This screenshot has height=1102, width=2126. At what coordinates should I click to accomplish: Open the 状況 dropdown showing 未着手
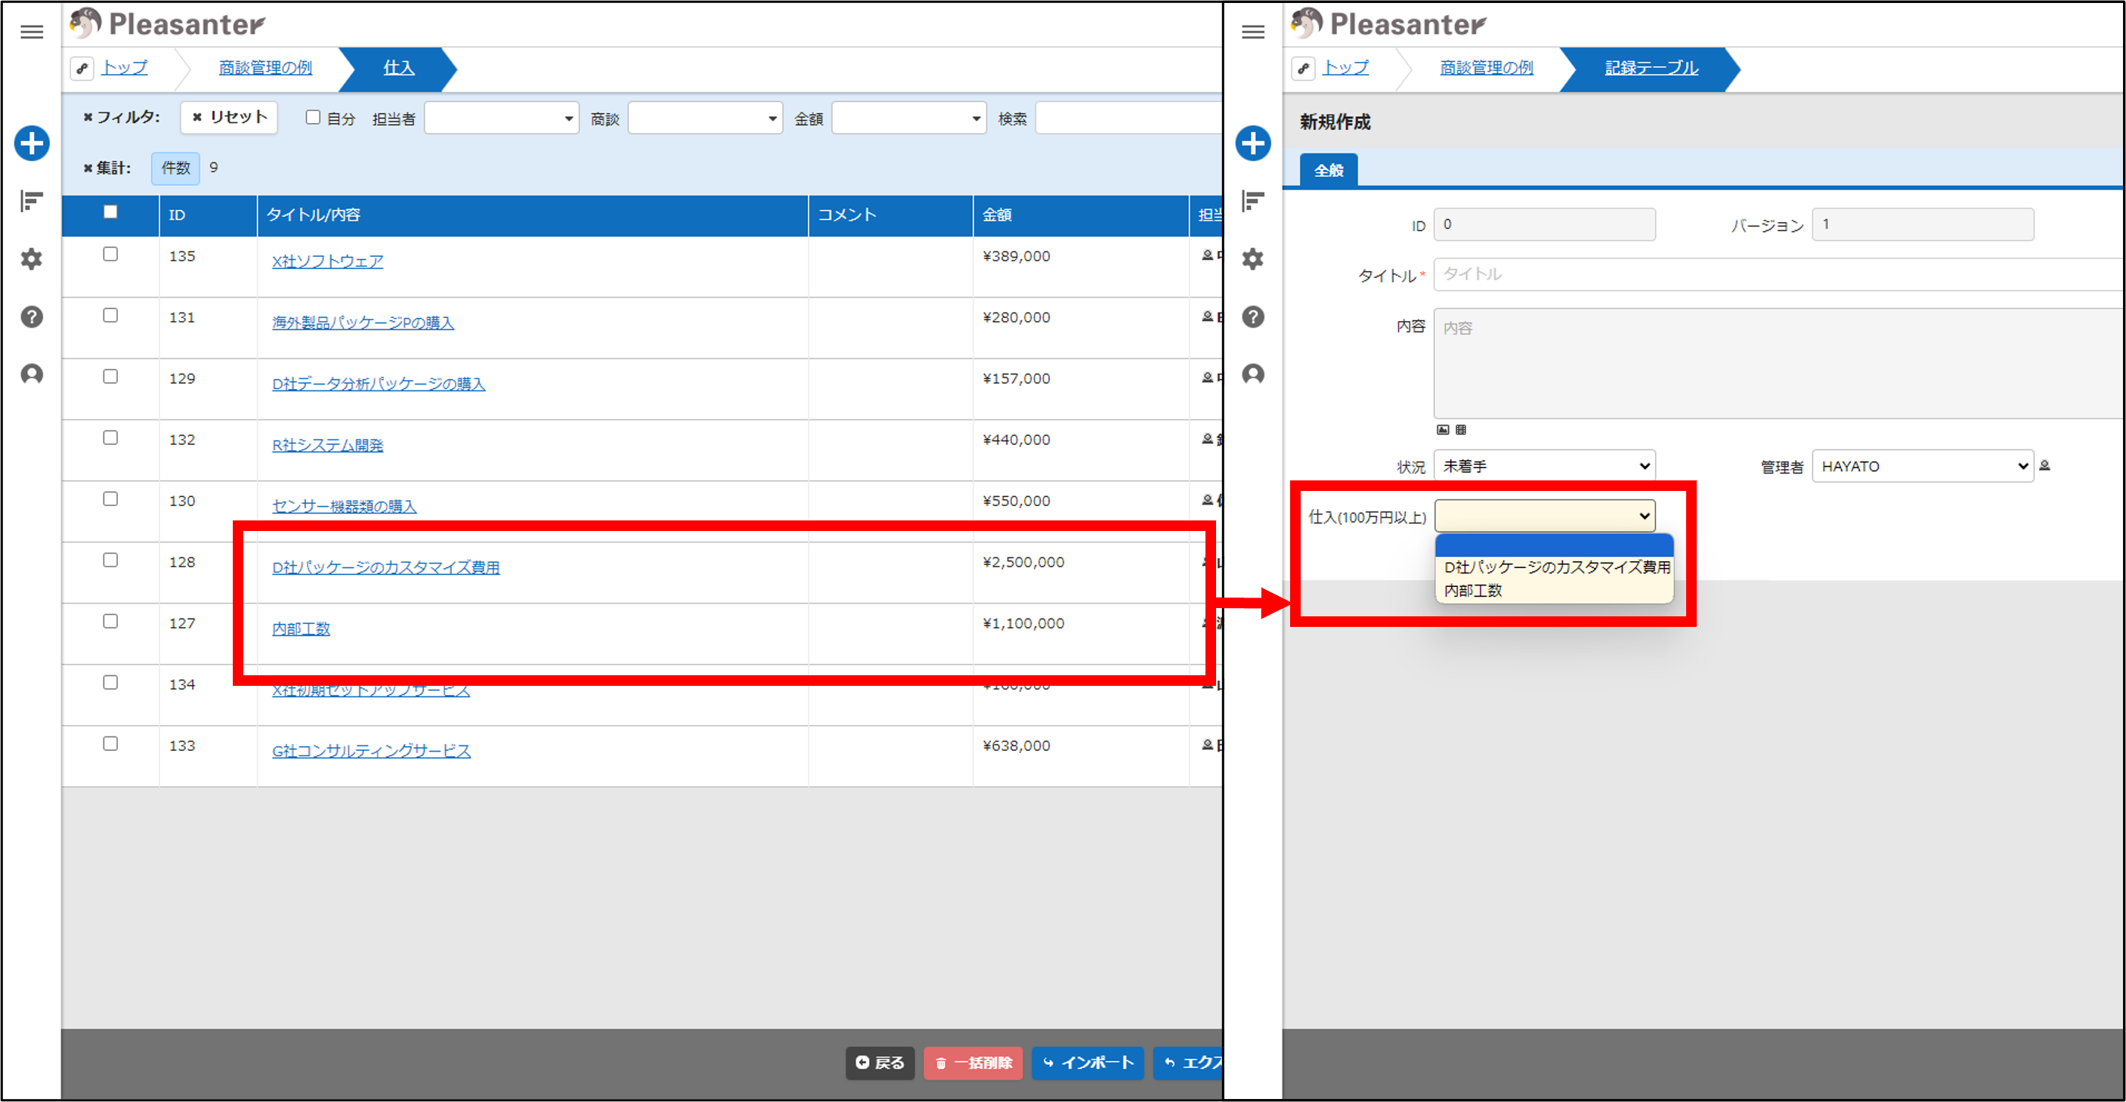(1545, 466)
